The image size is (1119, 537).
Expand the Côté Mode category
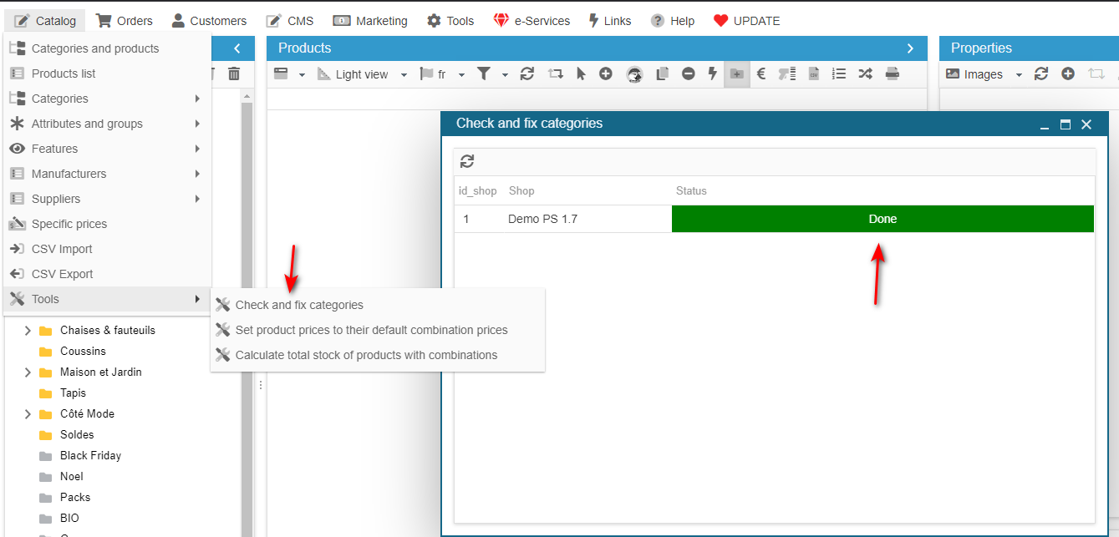28,414
